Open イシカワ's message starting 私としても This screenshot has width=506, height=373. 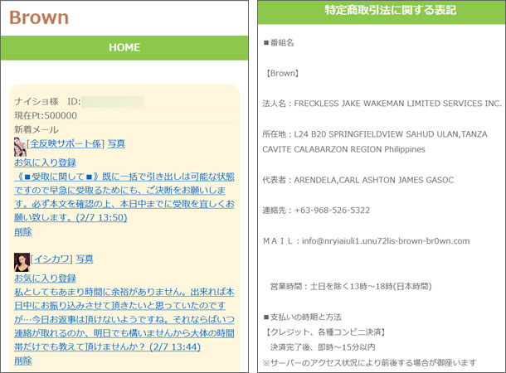click(124, 319)
